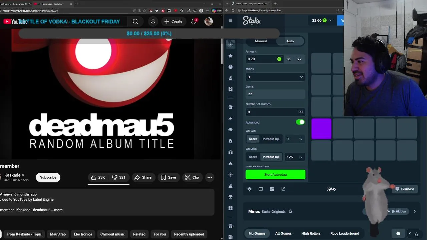
Task: Open game in popout window icon
Action: [x=283, y=189]
